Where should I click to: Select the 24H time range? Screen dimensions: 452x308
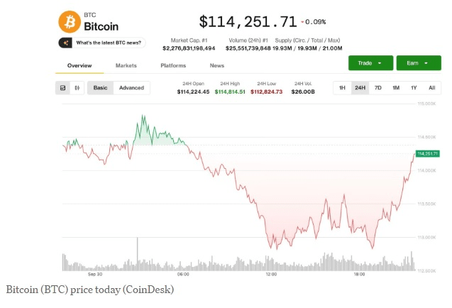point(360,88)
